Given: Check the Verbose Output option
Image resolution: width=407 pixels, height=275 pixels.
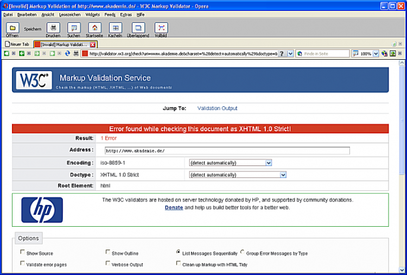Looking at the screenshot, I should (108, 264).
